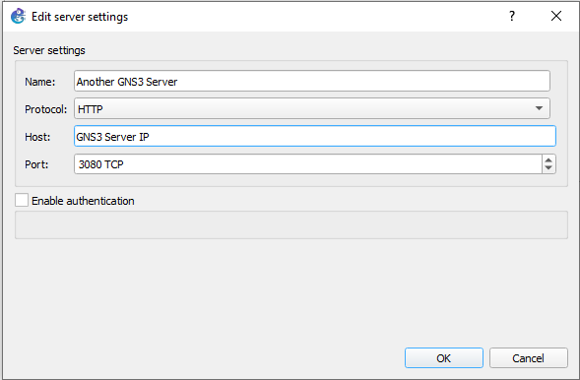Screen dimensions: 580x380
Task: Click the 'Protocol:' label text
Action: [x=46, y=109]
